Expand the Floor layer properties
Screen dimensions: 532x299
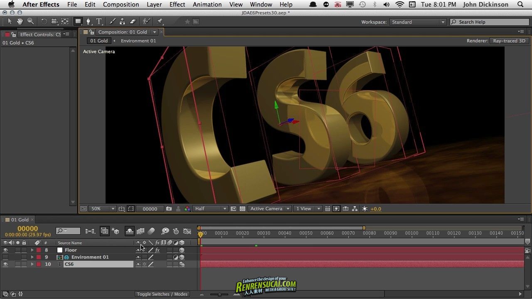click(x=32, y=250)
